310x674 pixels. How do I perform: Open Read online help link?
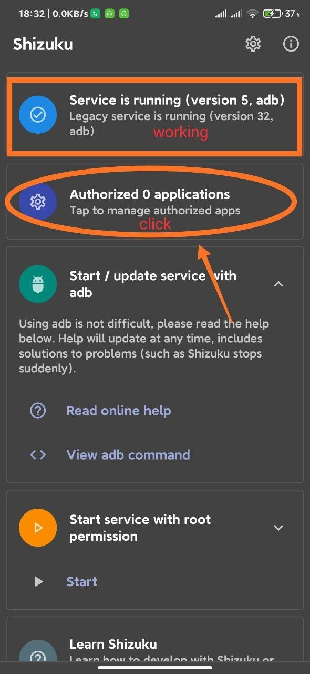click(118, 411)
